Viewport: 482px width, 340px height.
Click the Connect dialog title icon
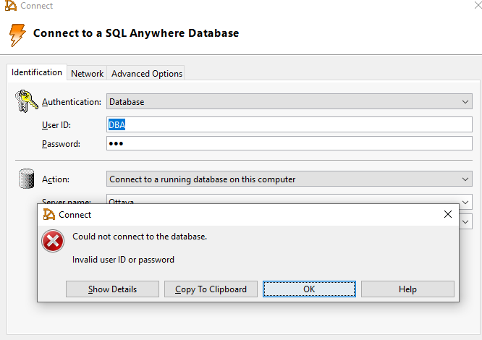tap(49, 214)
